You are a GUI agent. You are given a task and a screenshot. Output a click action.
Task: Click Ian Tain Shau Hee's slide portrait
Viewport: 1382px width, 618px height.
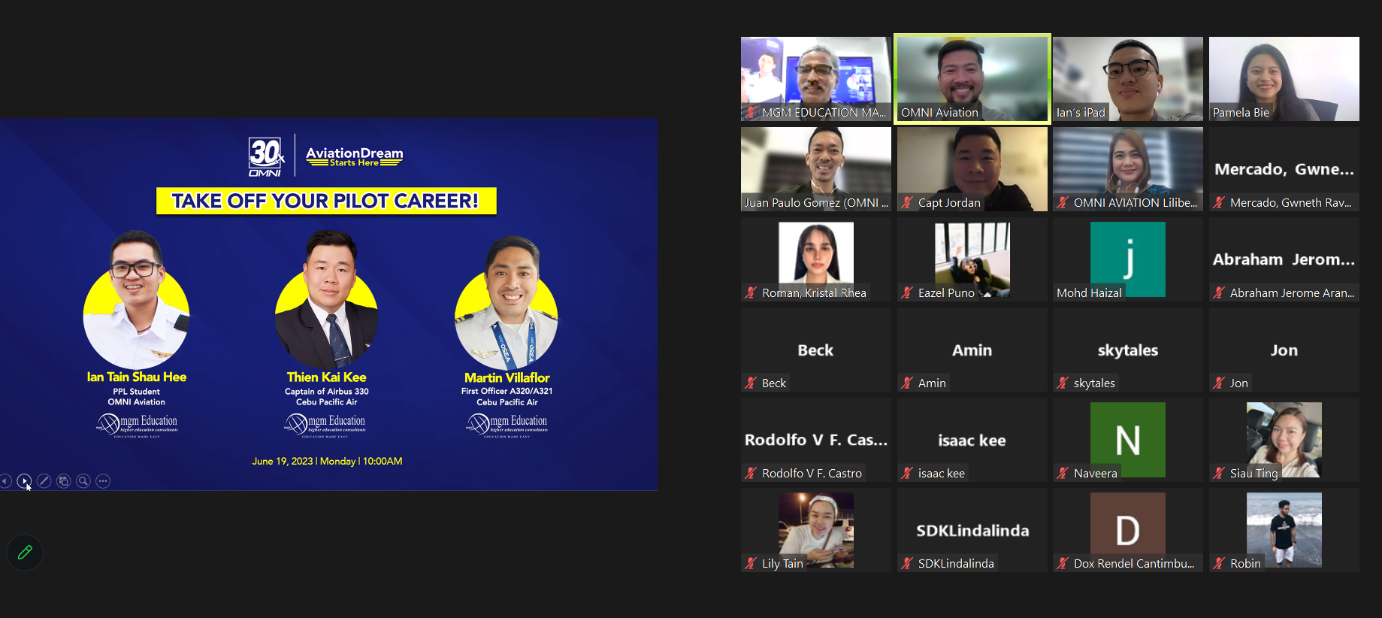click(136, 301)
